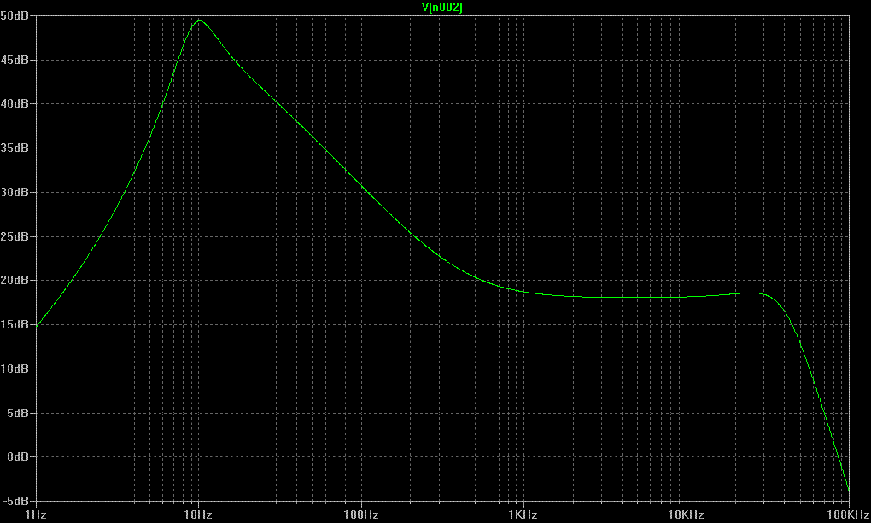Click the 100KHz frequency axis label

tap(850, 514)
